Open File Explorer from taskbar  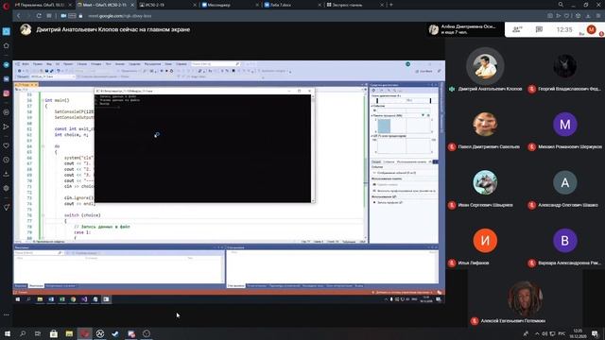tap(69, 333)
